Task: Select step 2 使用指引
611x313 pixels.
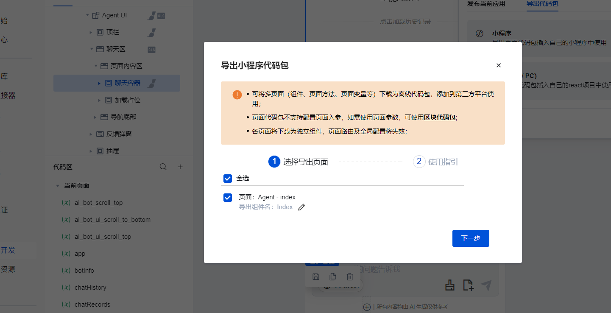Action: [x=435, y=162]
